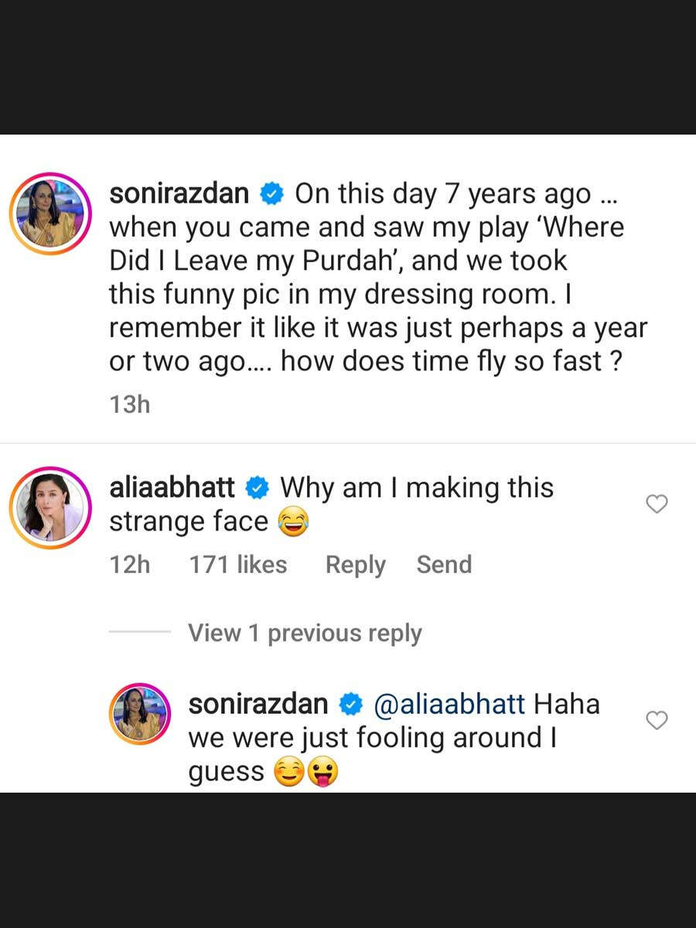This screenshot has width=696, height=928.
Task: Reply to aliaabhatt's comment
Action: coord(355,565)
